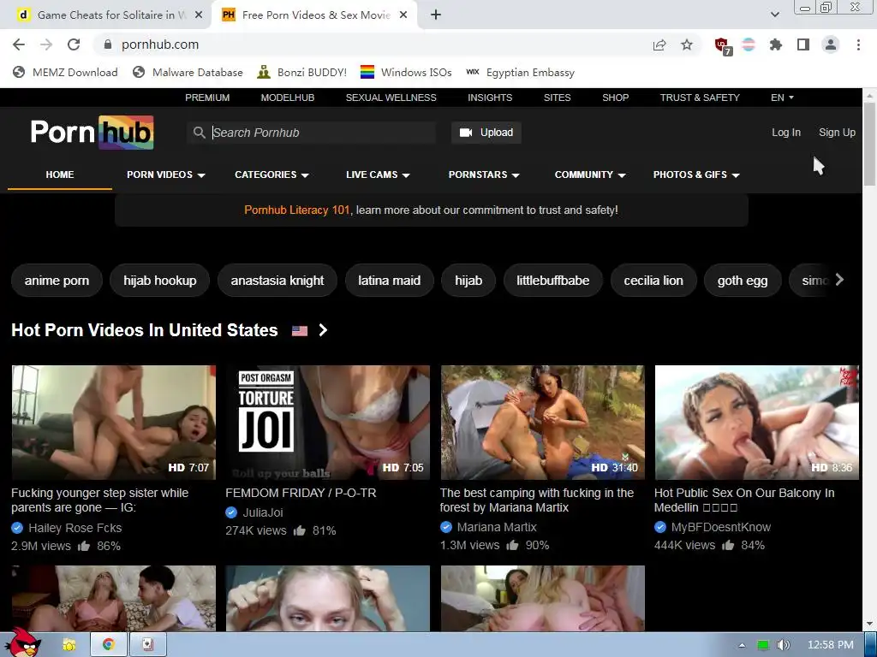
Task: Open the uBlock shield extension icon
Action: (723, 46)
